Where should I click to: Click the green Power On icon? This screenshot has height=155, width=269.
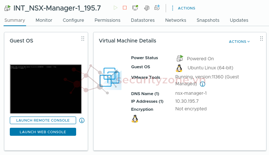(x=115, y=8)
